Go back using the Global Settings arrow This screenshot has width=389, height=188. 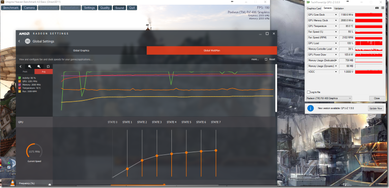click(19, 41)
